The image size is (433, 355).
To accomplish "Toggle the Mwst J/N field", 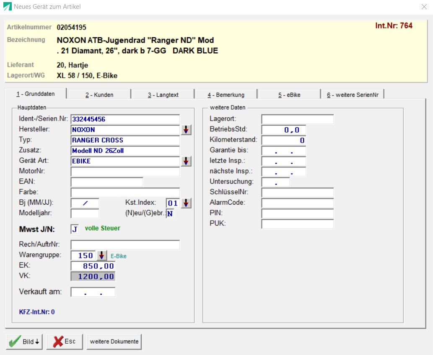I will point(75,229).
